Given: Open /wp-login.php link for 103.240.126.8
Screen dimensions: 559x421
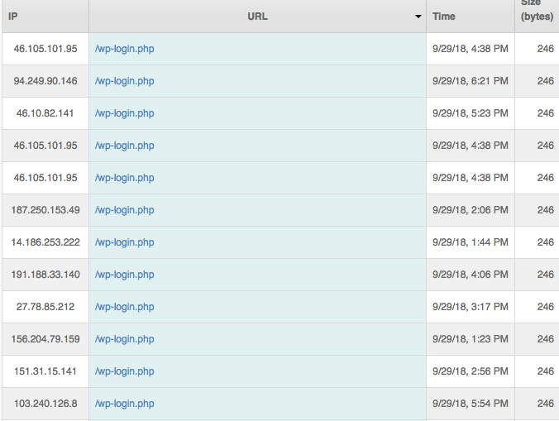Looking at the screenshot, I should [124, 404].
